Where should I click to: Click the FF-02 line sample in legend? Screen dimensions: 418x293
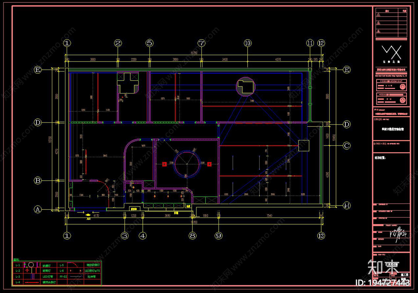76,276
